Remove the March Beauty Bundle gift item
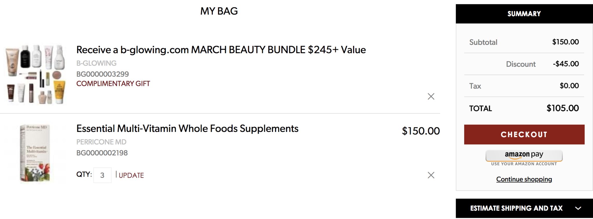This screenshot has width=593, height=219. click(x=431, y=96)
